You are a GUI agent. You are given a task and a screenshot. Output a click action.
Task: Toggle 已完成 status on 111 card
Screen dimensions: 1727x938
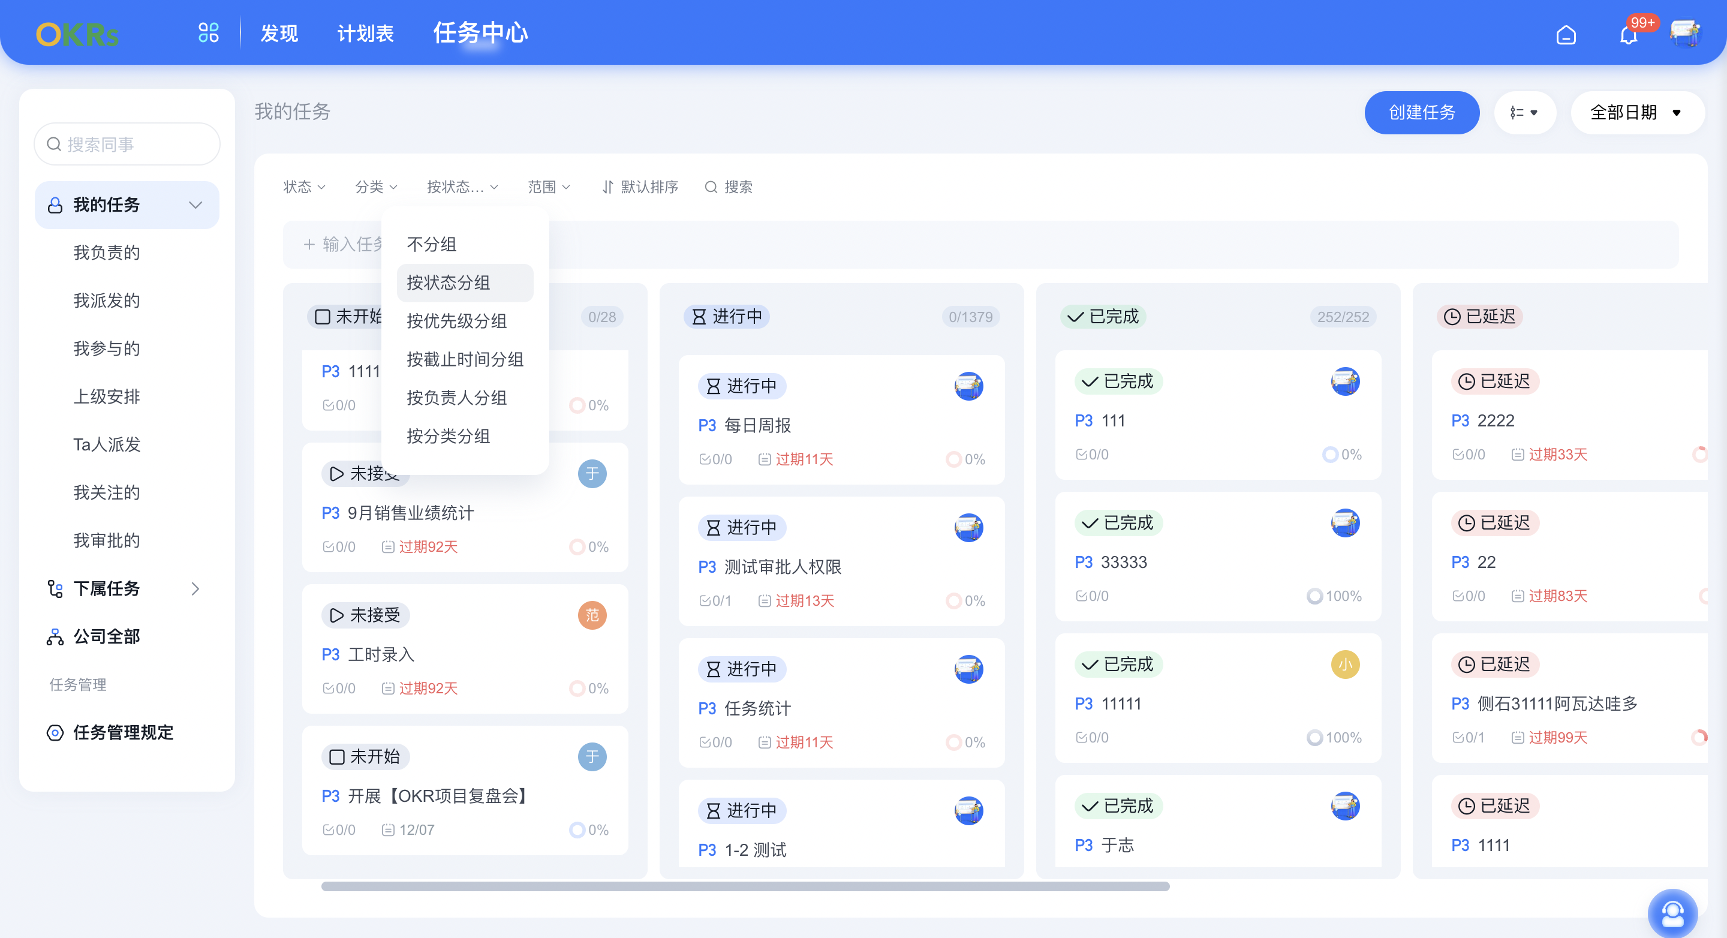pyautogui.click(x=1119, y=381)
